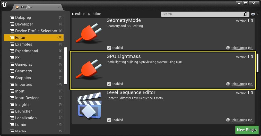Screen dimensions: 261x136
Task: Click the Dataprep category list icon
Action: tap(12, 18)
